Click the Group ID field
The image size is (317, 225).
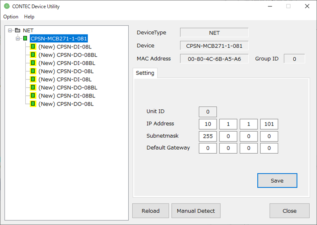(x=295, y=59)
